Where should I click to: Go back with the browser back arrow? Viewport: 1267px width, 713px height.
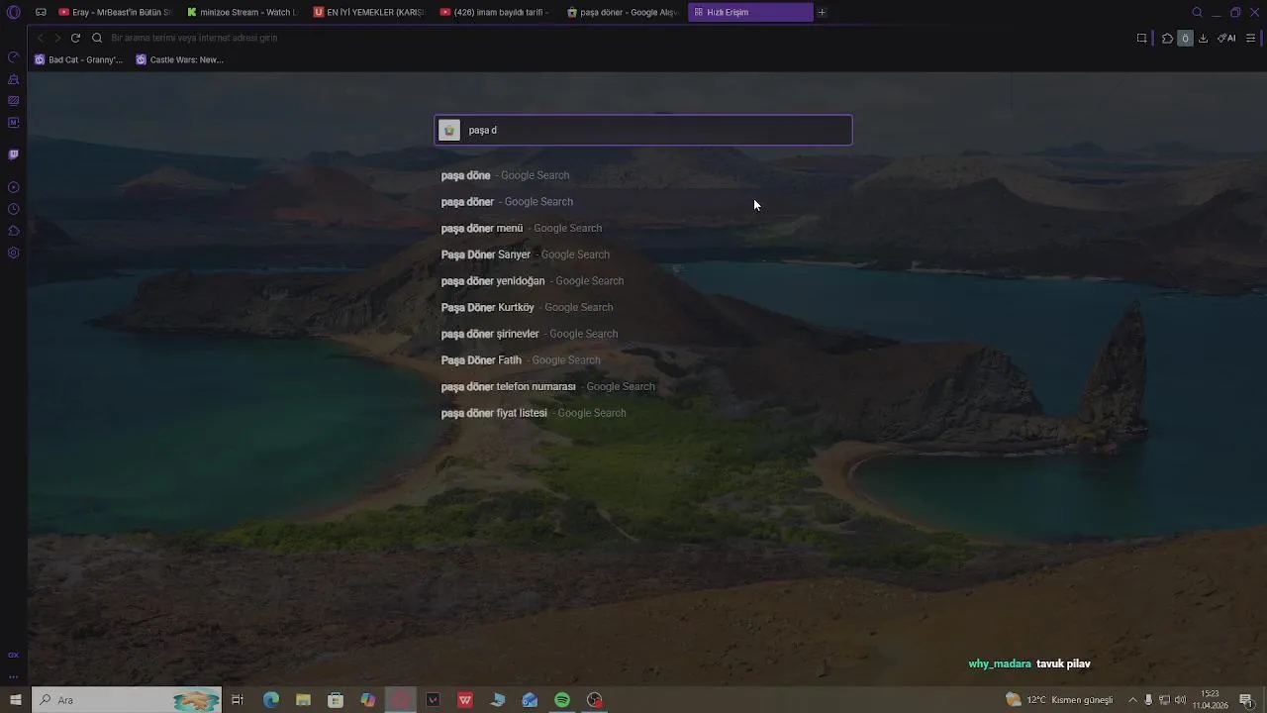coord(40,38)
